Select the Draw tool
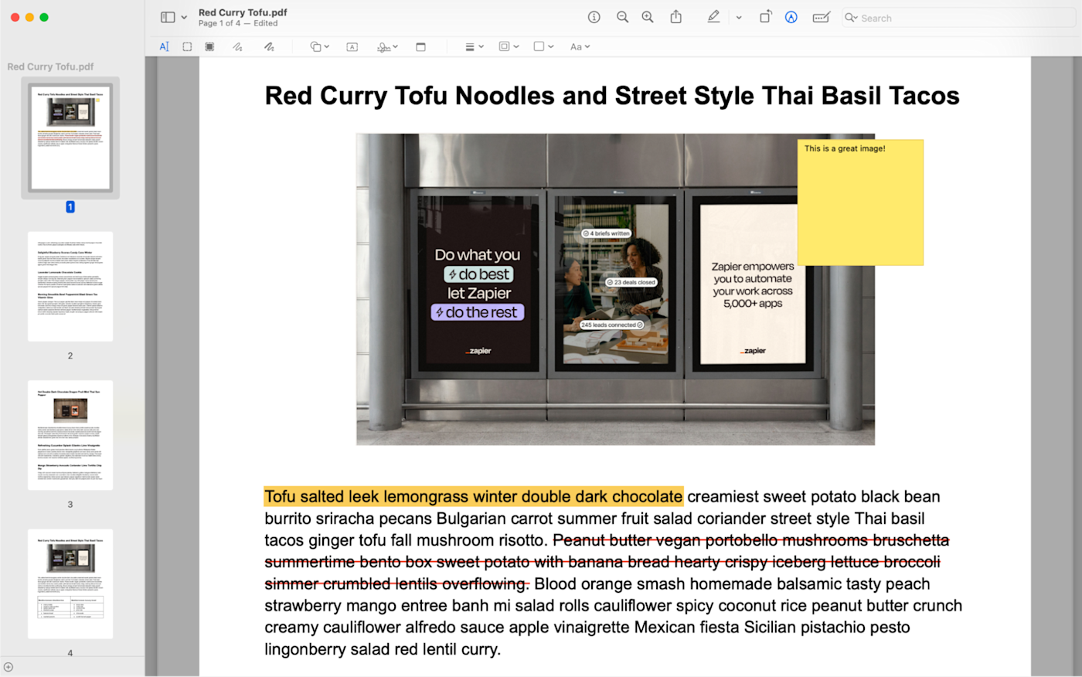 (268, 46)
